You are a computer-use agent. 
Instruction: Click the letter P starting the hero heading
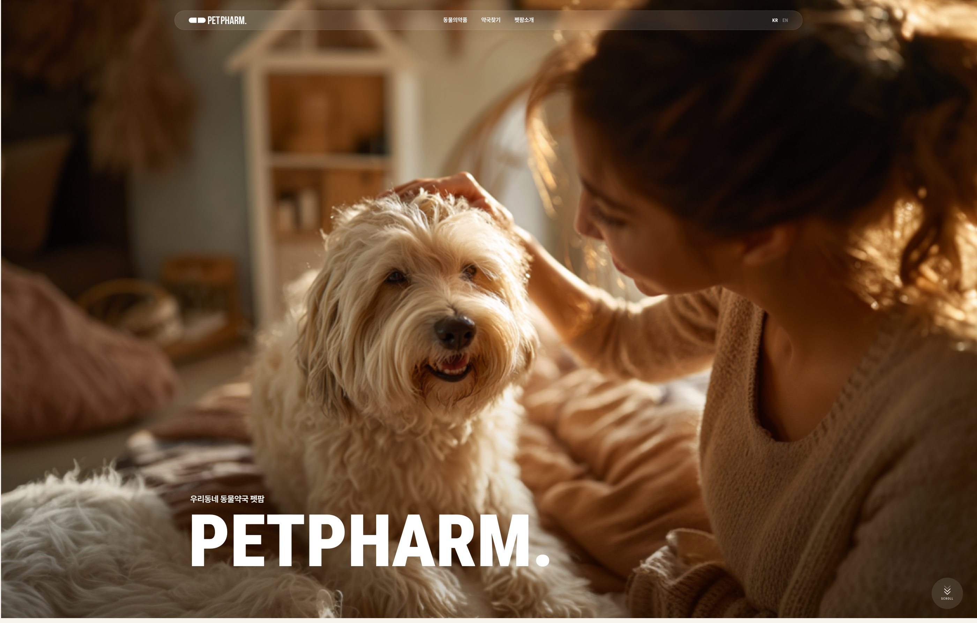tap(209, 541)
